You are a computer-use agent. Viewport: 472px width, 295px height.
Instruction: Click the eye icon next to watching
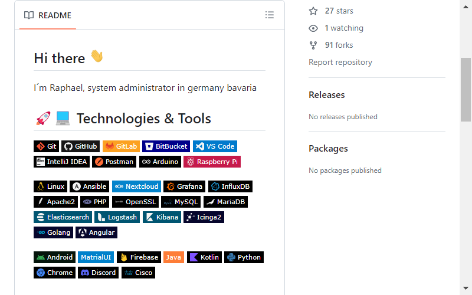pyautogui.click(x=313, y=28)
